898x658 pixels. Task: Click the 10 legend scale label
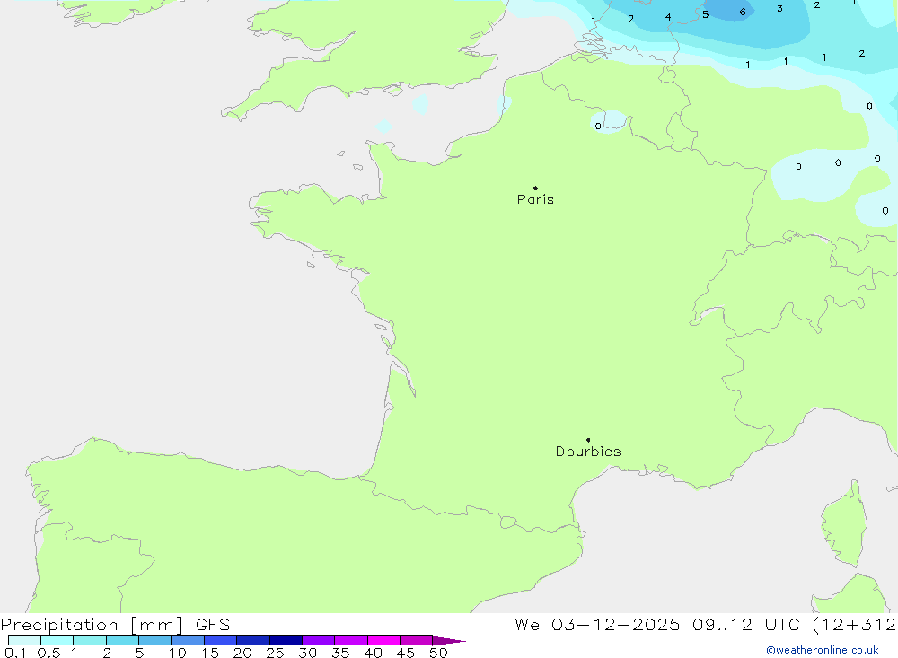coord(178,653)
